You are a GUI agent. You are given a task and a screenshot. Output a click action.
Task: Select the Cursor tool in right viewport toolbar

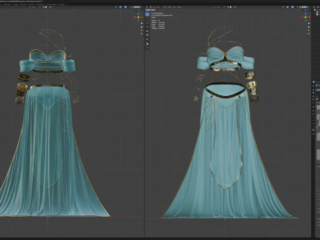click(147, 19)
